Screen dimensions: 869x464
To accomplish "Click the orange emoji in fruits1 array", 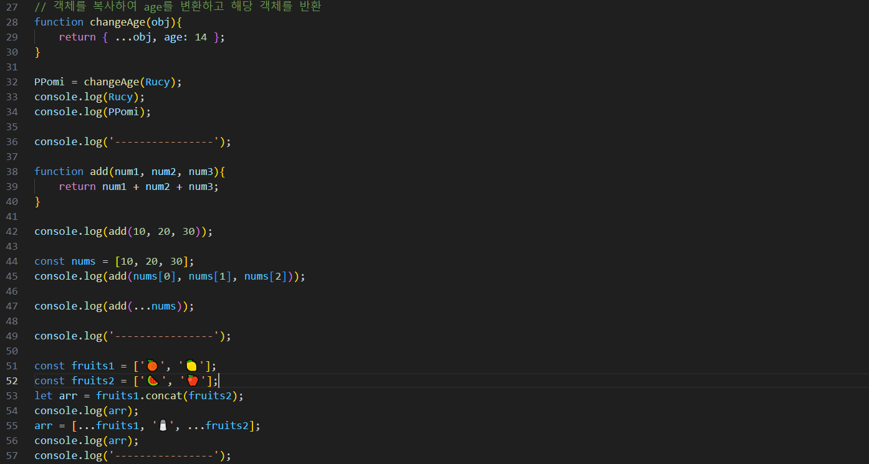I will [x=153, y=366].
